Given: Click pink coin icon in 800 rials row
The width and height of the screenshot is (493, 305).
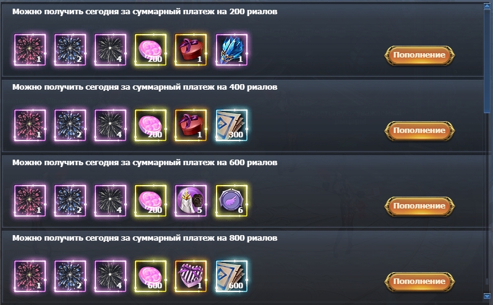Looking at the screenshot, I should tap(150, 276).
